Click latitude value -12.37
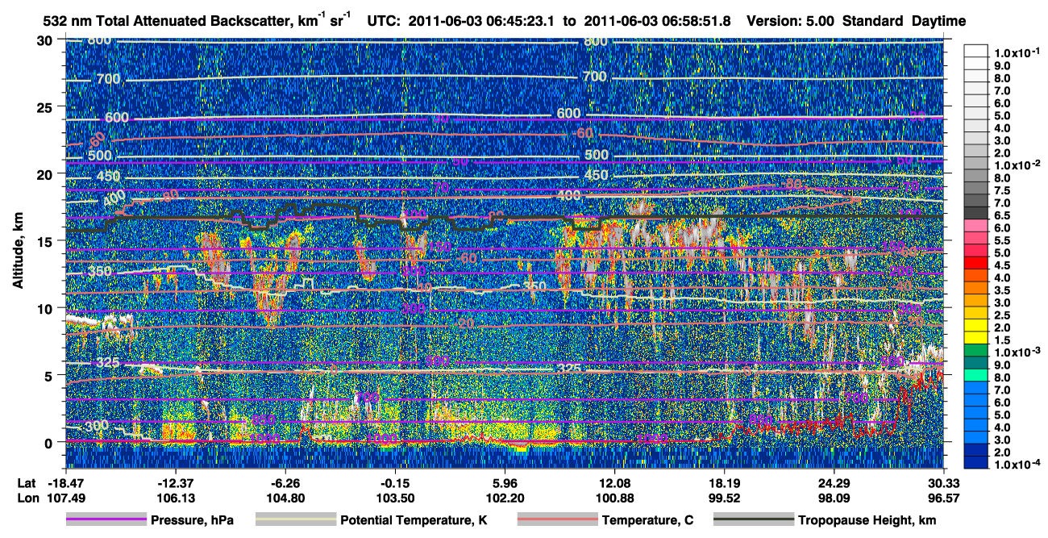The height and width of the screenshot is (538, 1048). [174, 482]
